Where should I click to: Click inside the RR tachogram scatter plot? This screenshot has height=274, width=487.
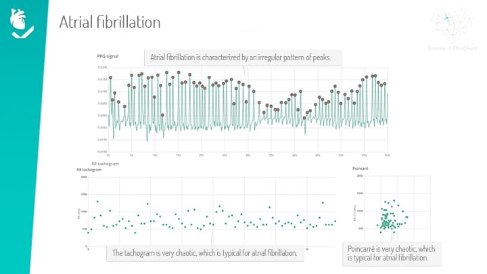click(x=211, y=218)
